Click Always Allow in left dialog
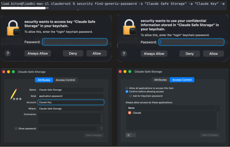This screenshot has width=230, height=147. point(38,54)
